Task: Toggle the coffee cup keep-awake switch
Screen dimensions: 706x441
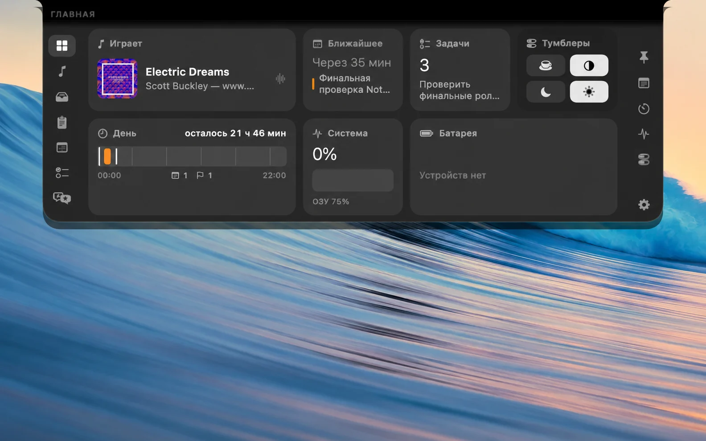Action: tap(546, 65)
